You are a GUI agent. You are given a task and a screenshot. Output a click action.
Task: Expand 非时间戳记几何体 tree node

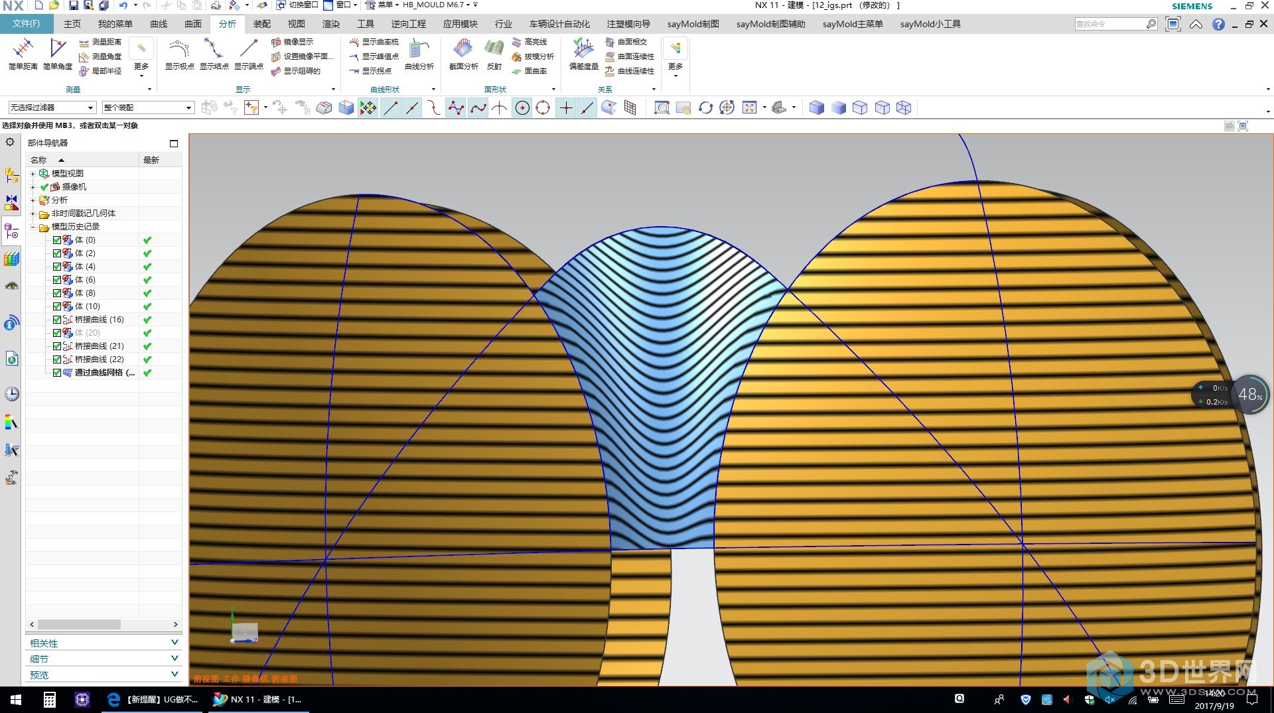[33, 214]
